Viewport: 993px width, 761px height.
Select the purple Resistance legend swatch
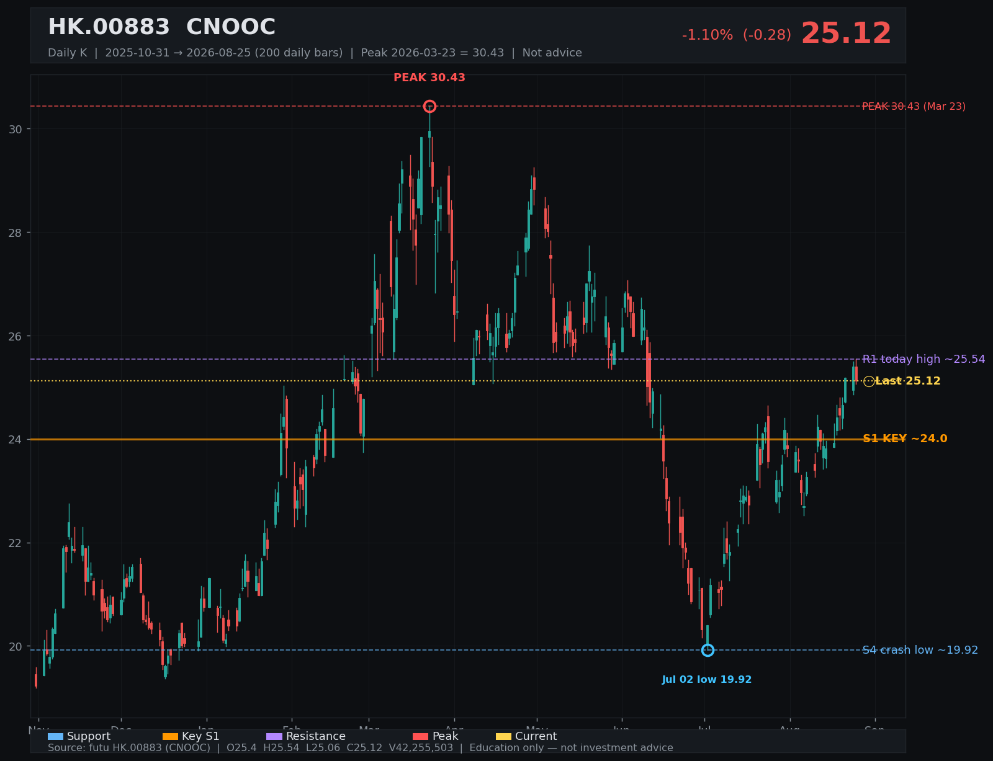click(274, 736)
